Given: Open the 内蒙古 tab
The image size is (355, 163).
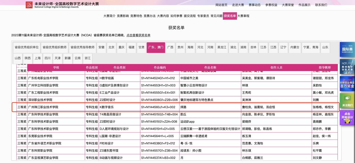Looking at the screenshot, I should tap(295, 47).
